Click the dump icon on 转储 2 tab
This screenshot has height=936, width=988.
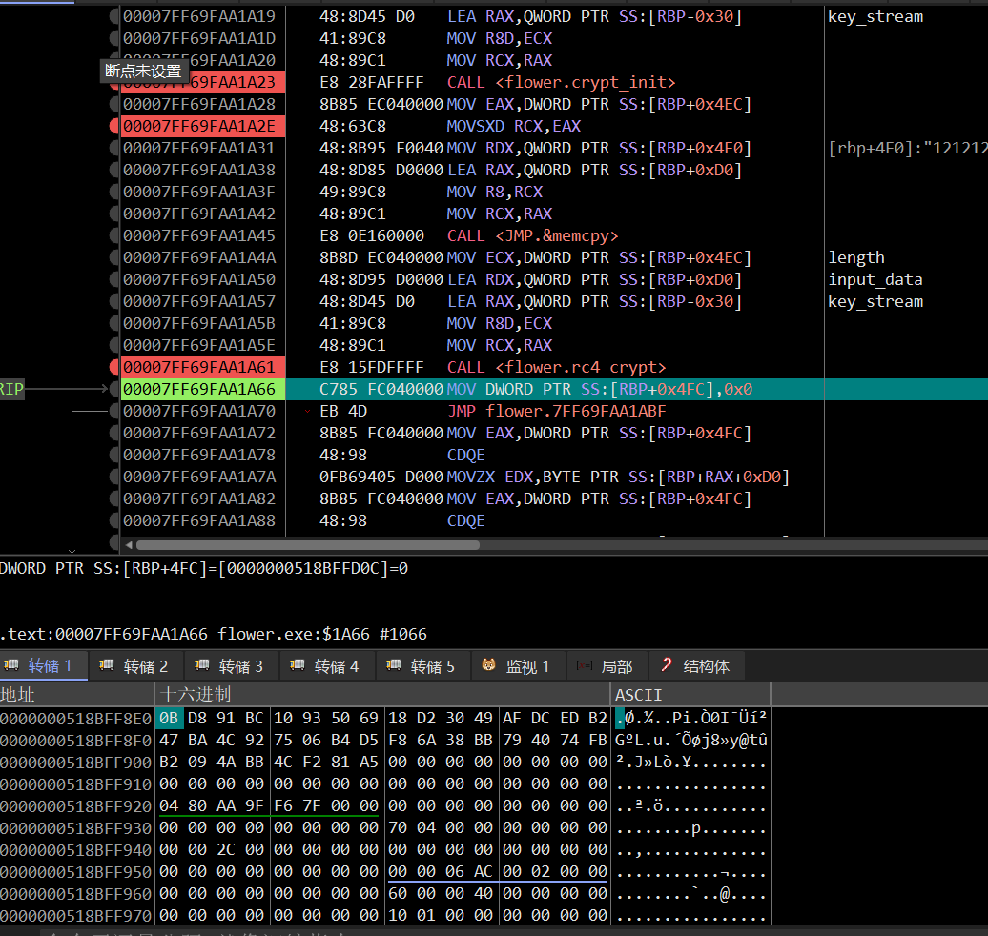(x=106, y=666)
